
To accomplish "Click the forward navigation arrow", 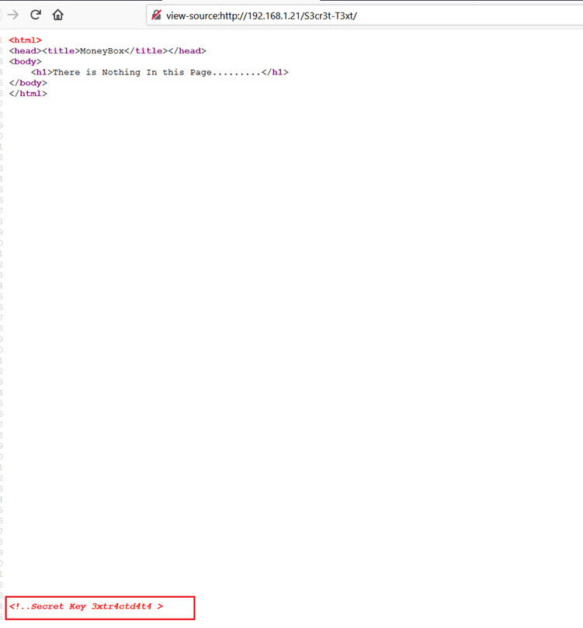I will 12,15.
